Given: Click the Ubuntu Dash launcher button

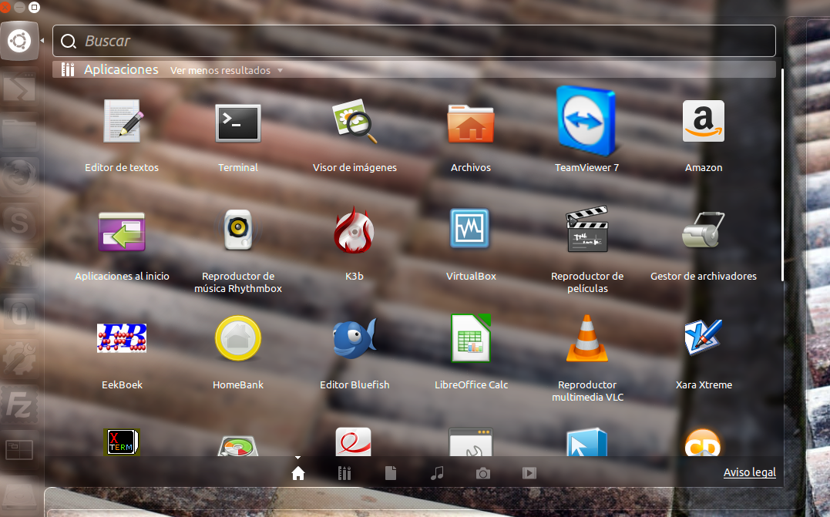Looking at the screenshot, I should (x=18, y=41).
